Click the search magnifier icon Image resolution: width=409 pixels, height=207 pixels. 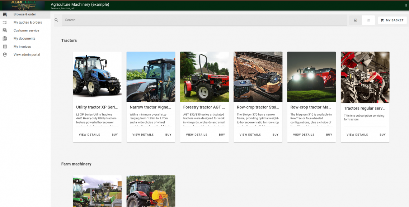point(56,20)
